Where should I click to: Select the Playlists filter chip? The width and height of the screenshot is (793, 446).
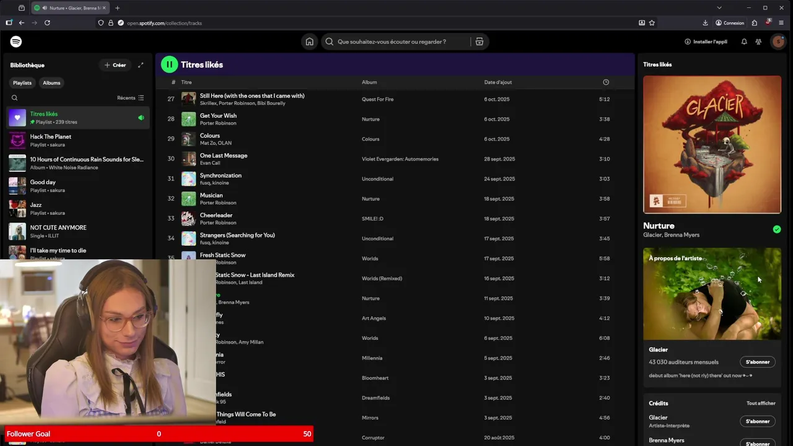click(22, 83)
